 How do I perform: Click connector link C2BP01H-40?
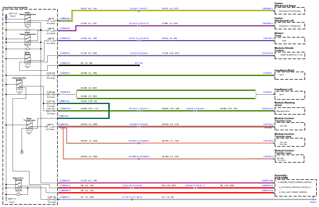268,181
